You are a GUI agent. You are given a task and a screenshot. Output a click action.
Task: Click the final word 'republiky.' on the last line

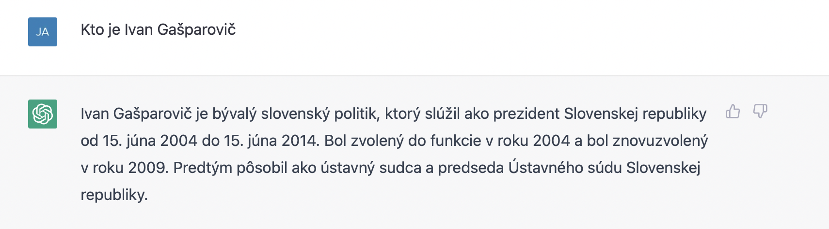114,195
